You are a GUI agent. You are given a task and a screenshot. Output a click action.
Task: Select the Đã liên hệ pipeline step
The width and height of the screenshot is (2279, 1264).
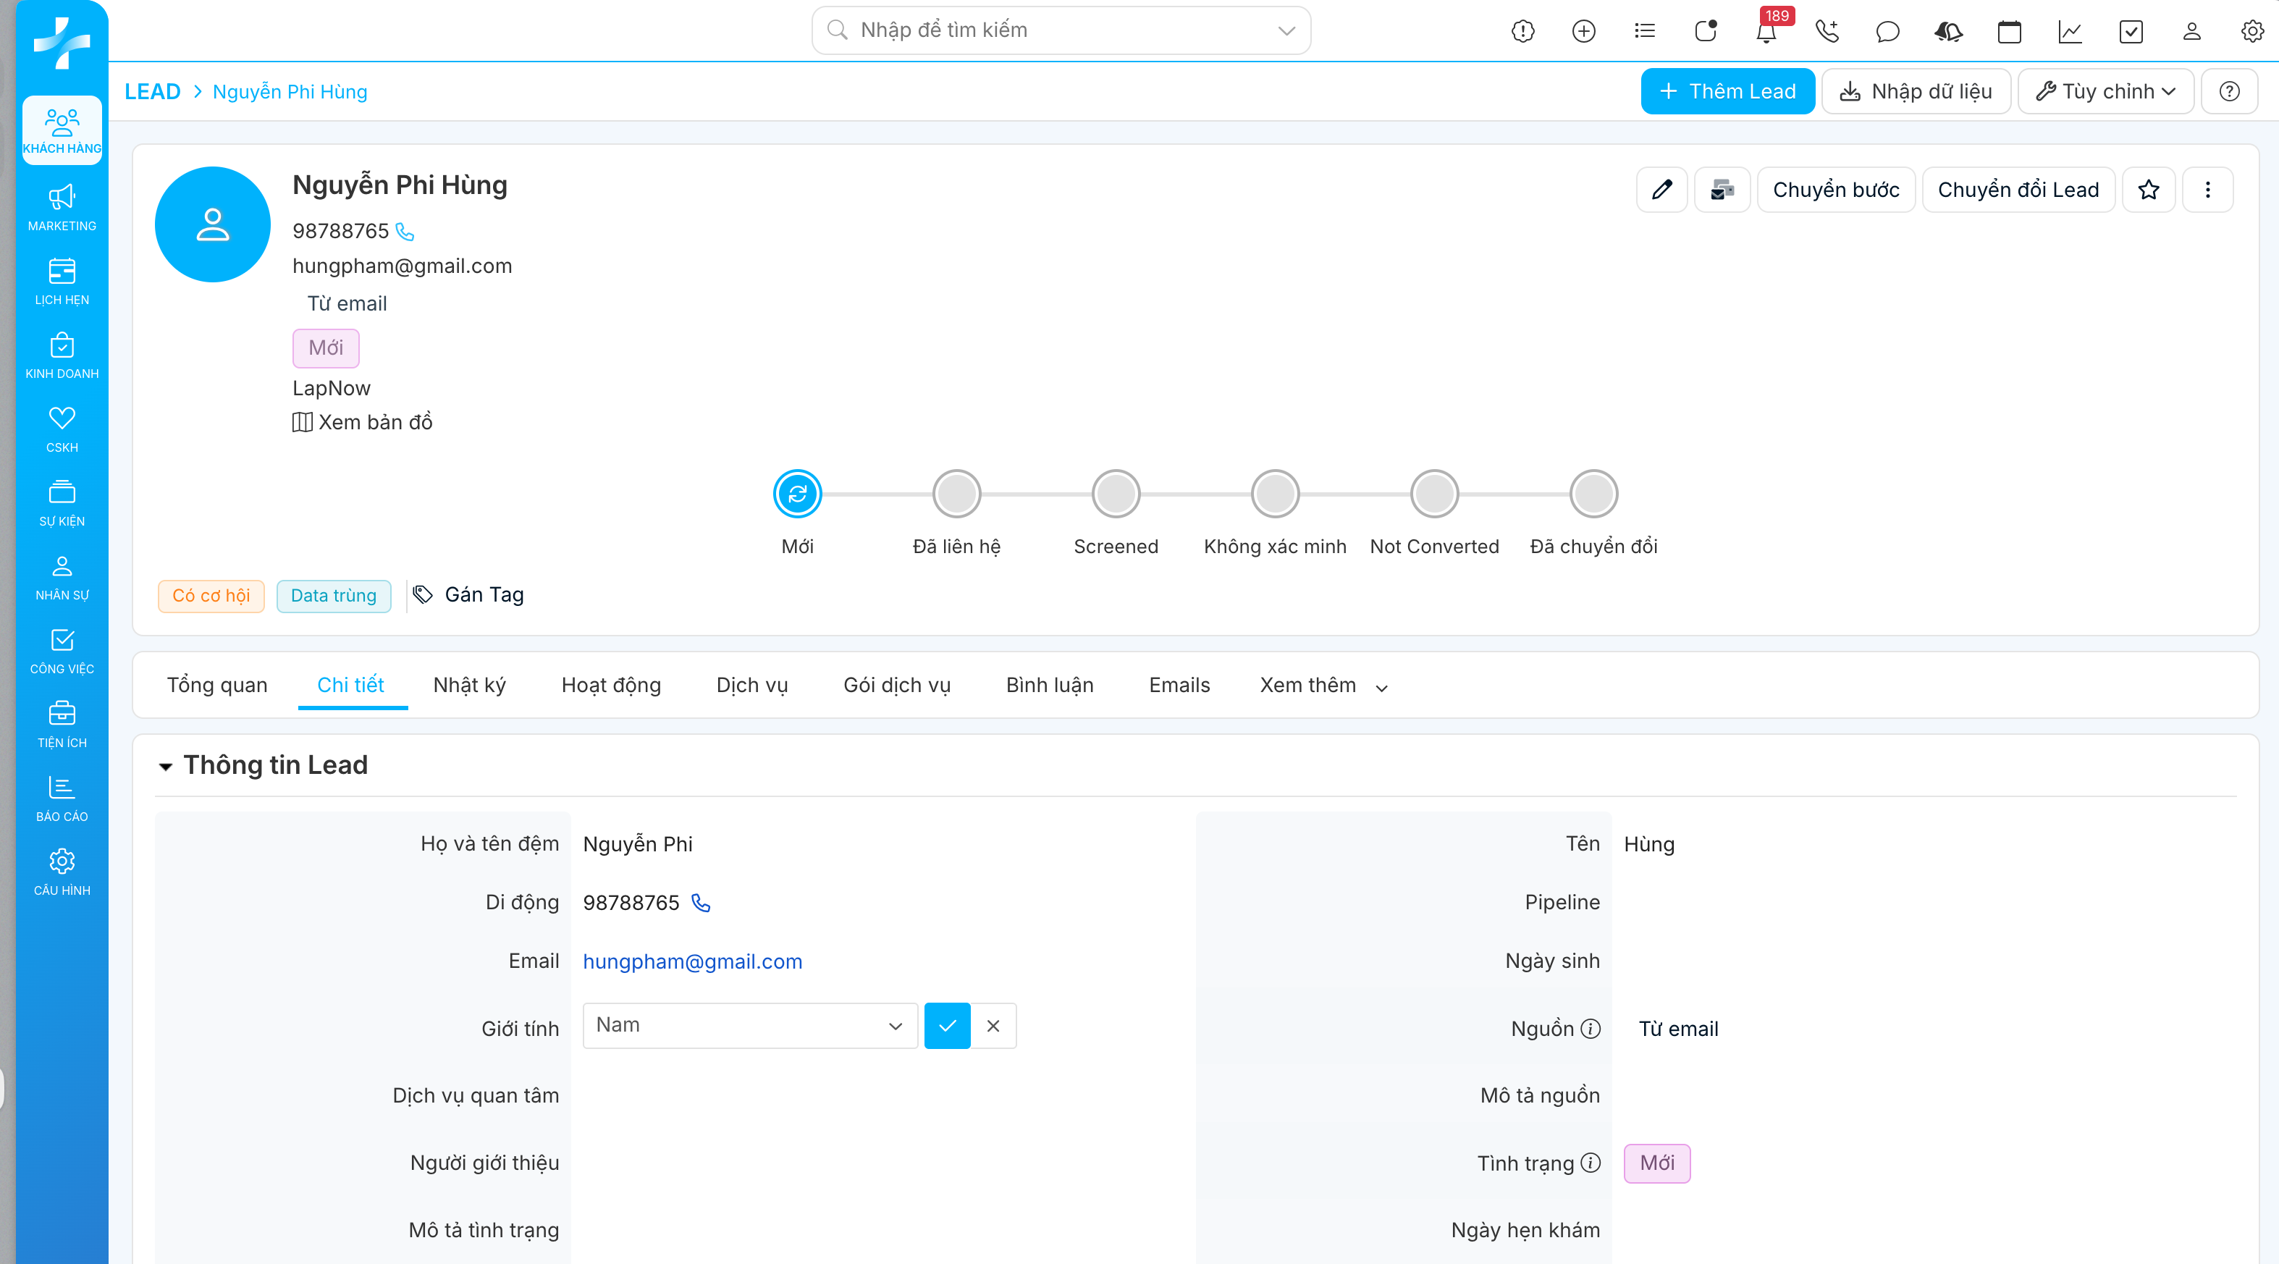[956, 494]
